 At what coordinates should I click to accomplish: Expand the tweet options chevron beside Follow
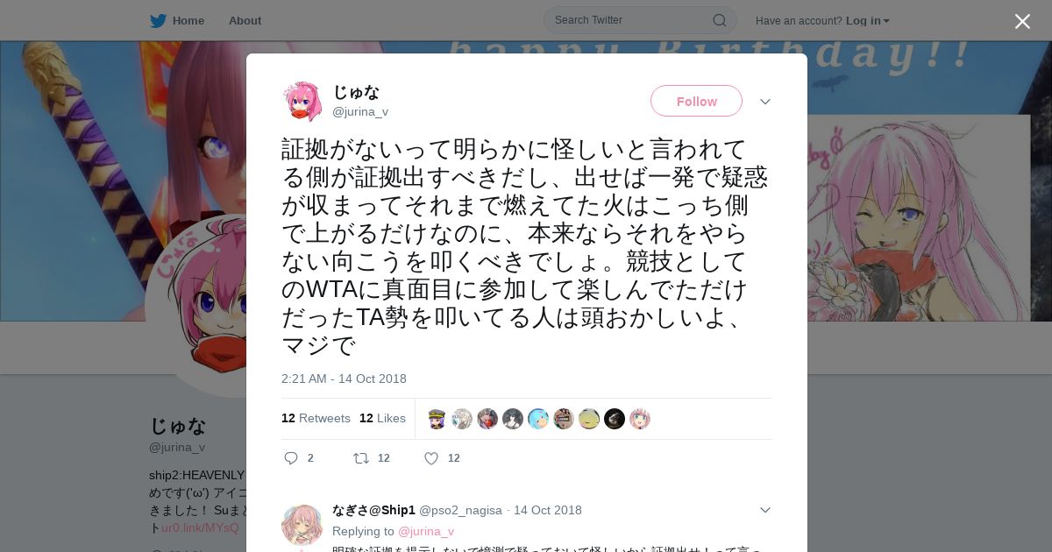point(764,102)
